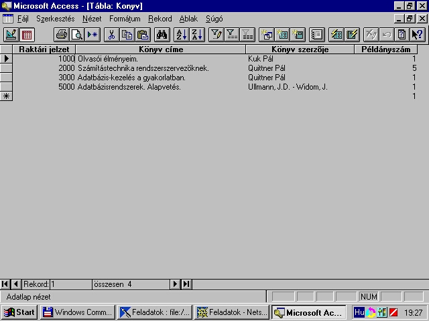The width and height of the screenshot is (429, 321).
Task: Switch to the Windows Commander taskbar button
Action: tap(78, 312)
